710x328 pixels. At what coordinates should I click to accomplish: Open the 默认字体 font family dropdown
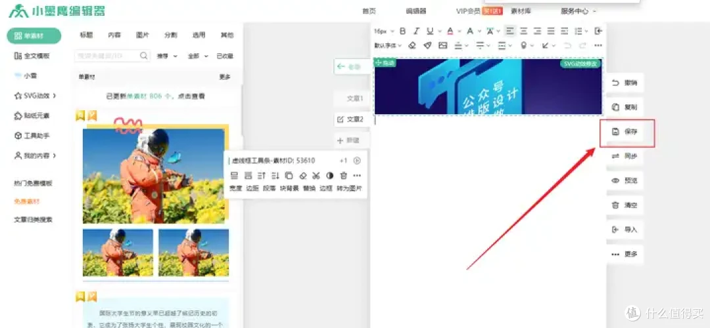coord(388,45)
